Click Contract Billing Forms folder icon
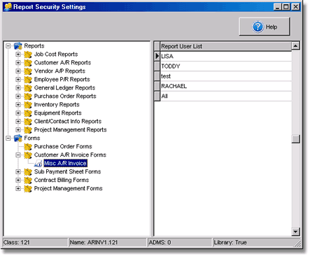The height and width of the screenshot is (256, 310). 28,180
